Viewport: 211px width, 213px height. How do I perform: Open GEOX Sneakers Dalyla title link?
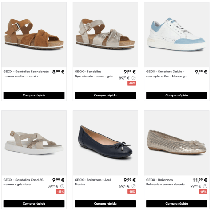pyautogui.click(x=167, y=74)
